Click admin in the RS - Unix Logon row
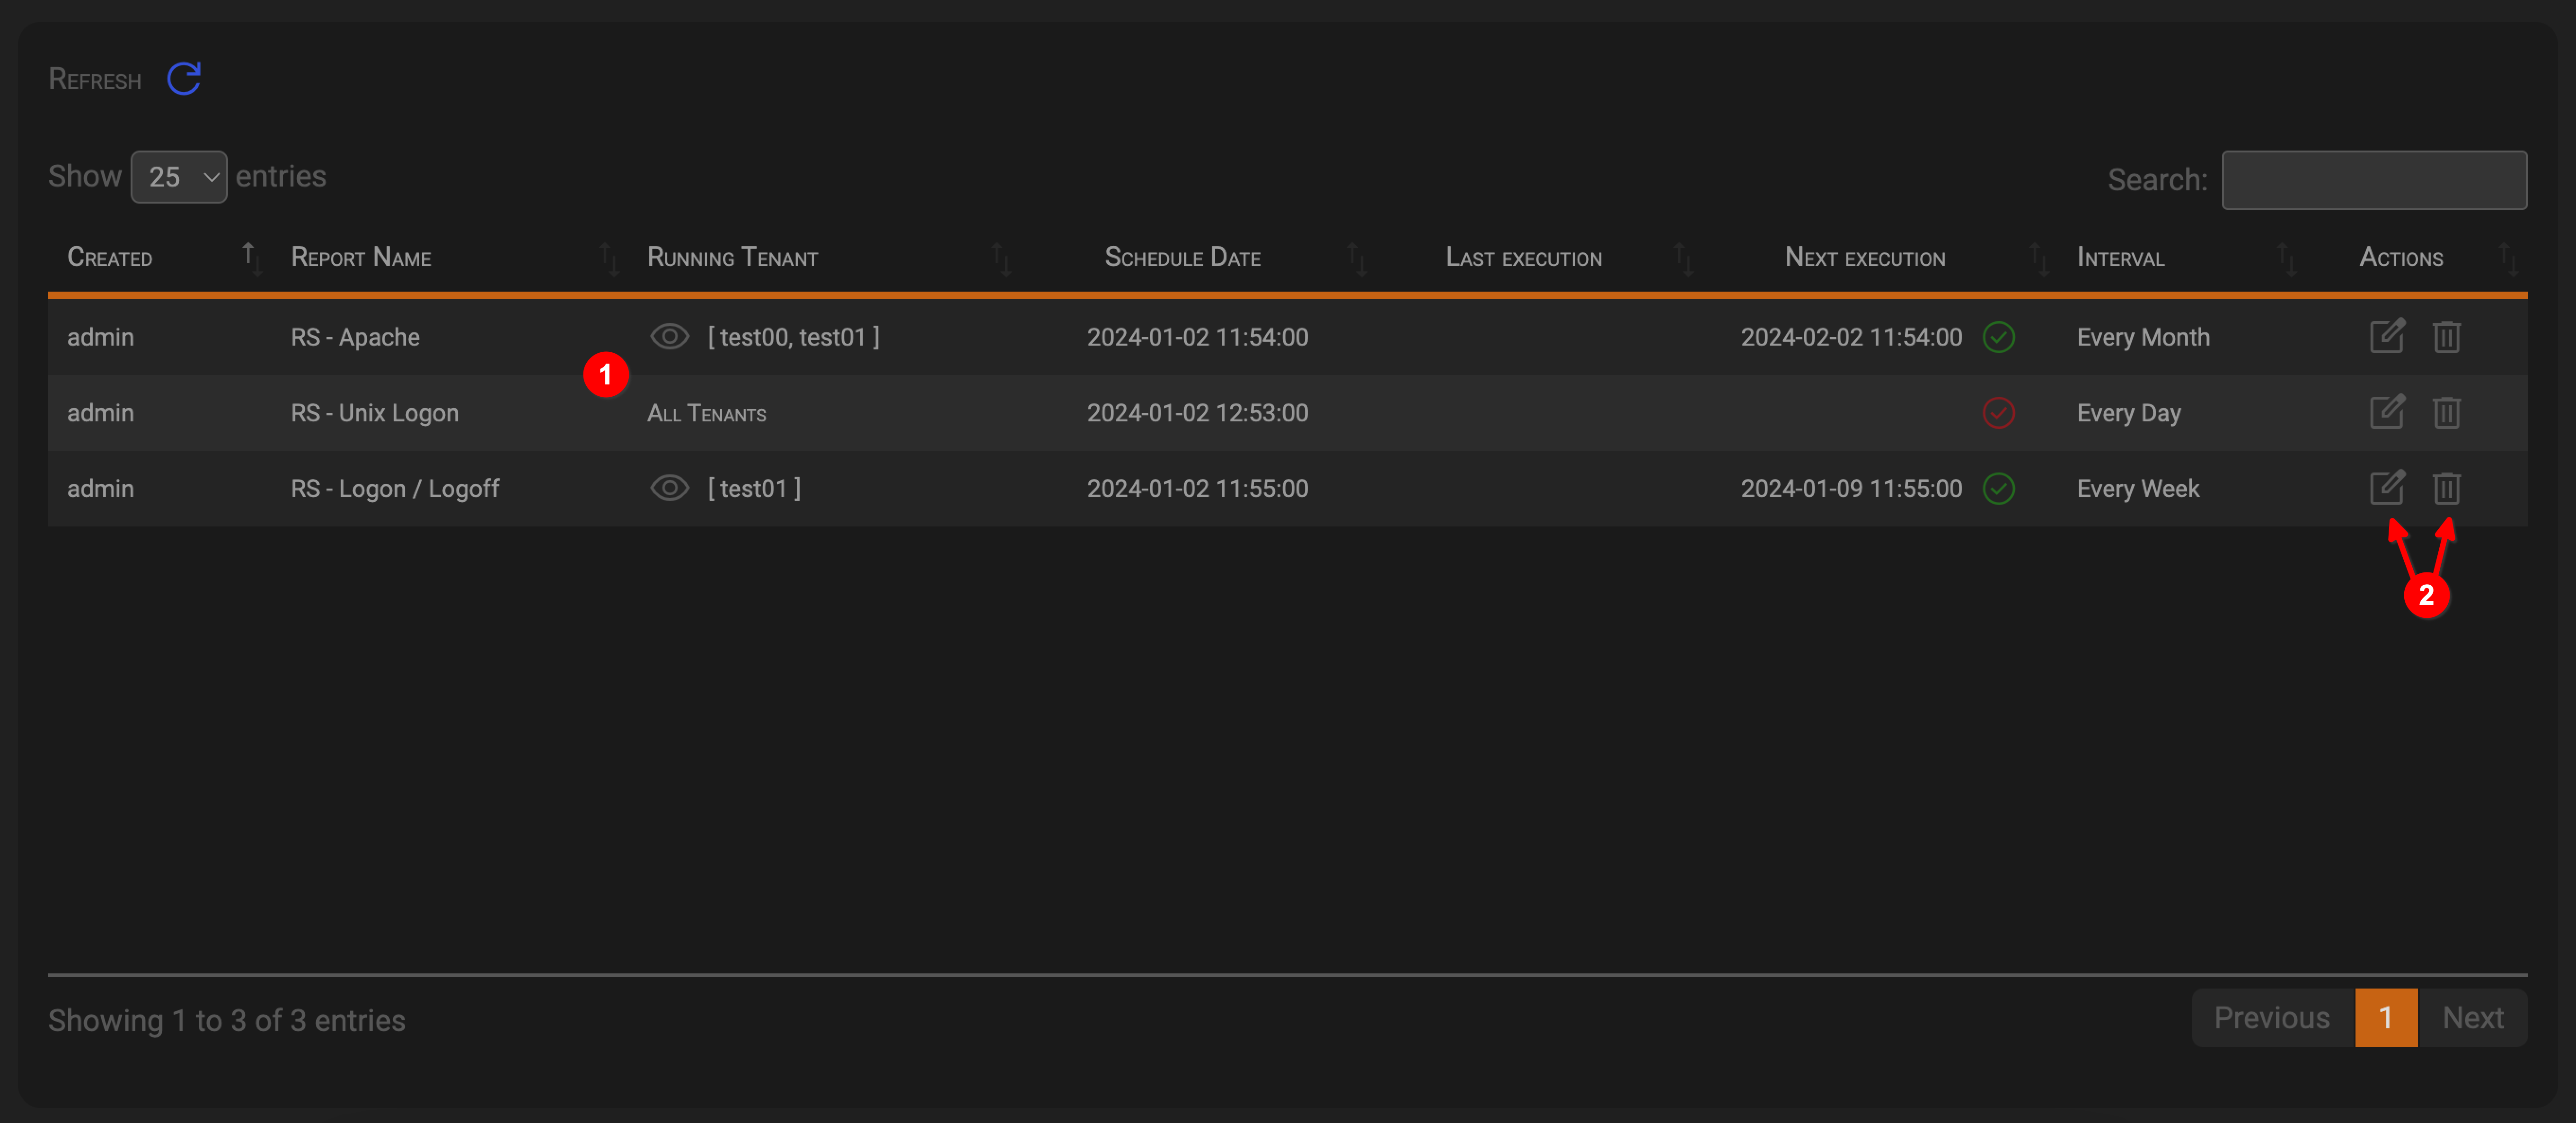Screen dimensions: 2576x1123 [x=100, y=412]
